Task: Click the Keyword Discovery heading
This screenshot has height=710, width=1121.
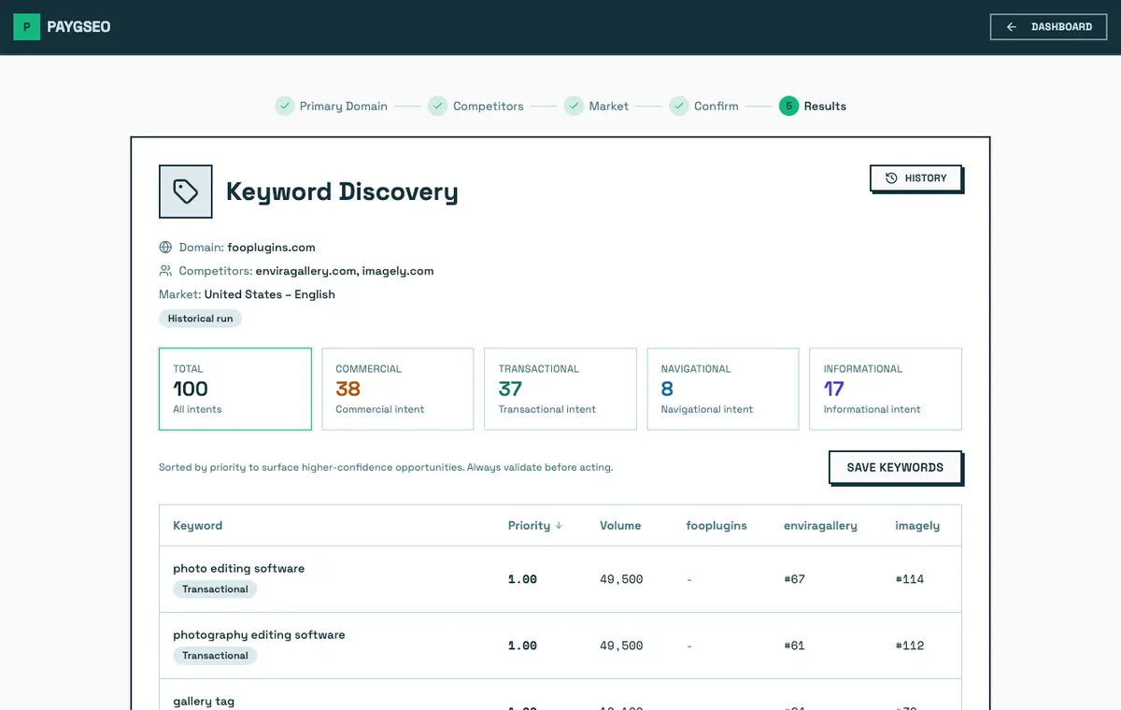Action: [x=342, y=192]
